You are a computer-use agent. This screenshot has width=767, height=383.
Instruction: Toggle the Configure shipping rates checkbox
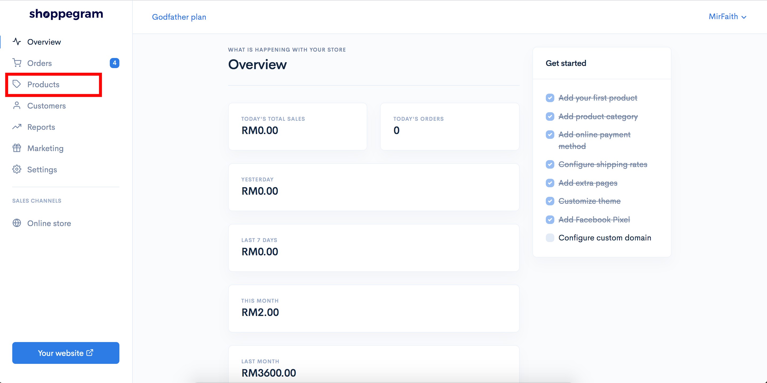550,164
